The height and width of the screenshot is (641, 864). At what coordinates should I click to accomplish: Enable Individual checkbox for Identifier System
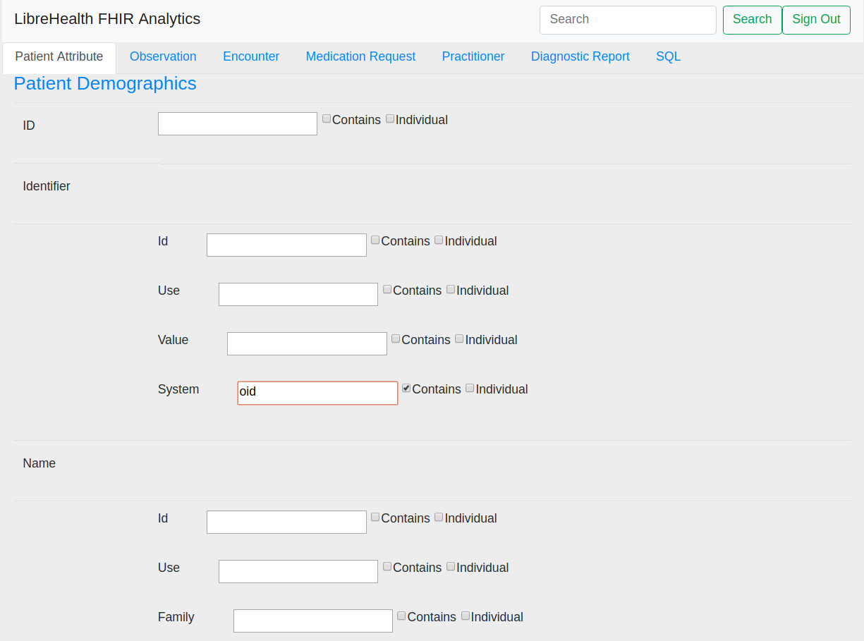coord(470,388)
